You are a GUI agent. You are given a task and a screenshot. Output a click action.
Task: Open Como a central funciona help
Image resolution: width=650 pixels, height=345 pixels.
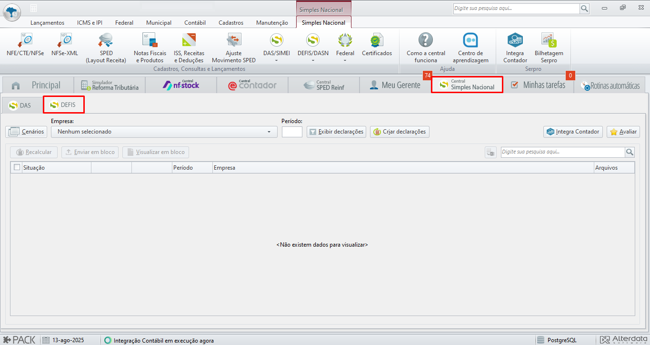426,48
